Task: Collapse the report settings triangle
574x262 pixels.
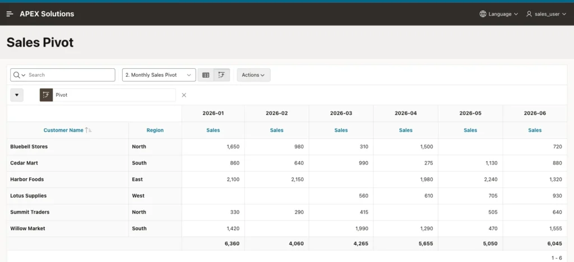Action: pos(17,95)
